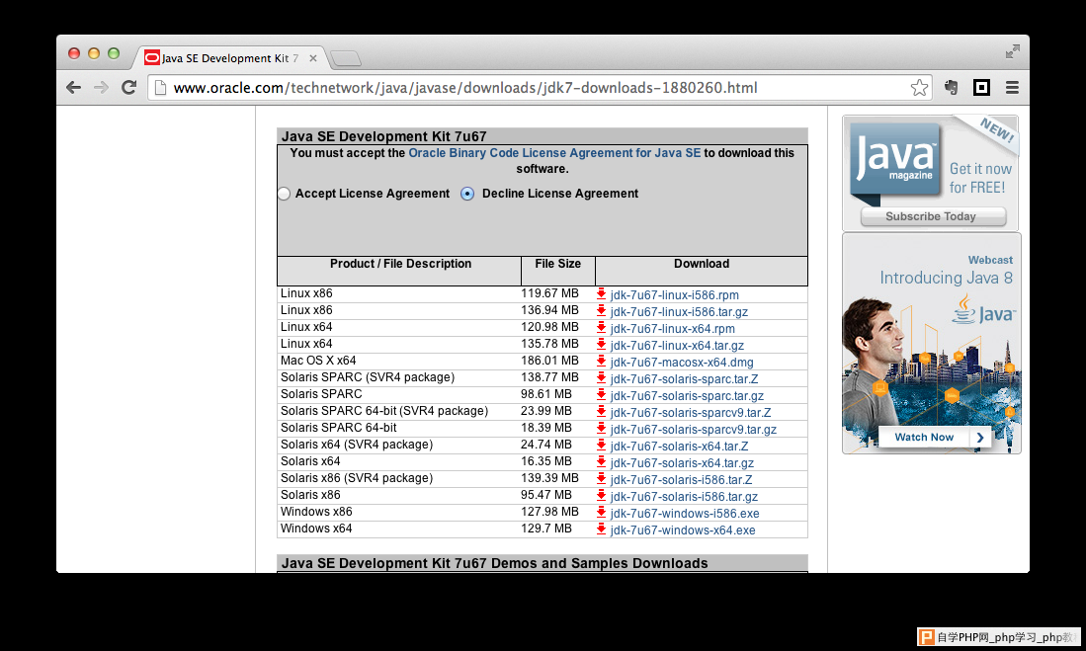Click Java SE Development Kit 7u67 Demos heading

[x=494, y=563]
